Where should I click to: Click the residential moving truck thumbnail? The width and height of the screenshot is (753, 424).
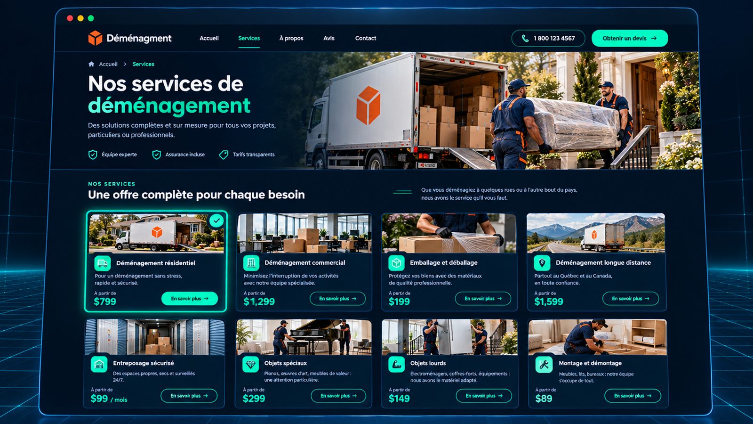tap(156, 233)
